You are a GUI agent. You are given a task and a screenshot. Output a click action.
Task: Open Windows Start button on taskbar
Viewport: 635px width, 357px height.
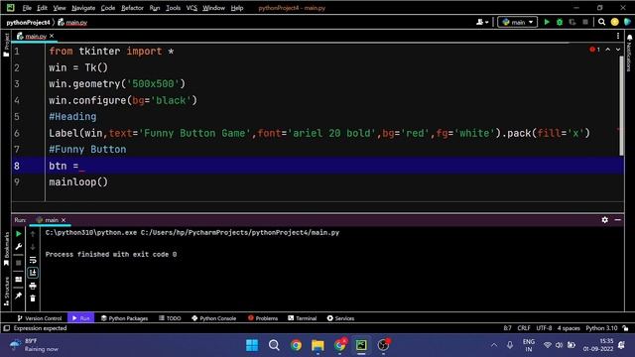click(x=252, y=345)
